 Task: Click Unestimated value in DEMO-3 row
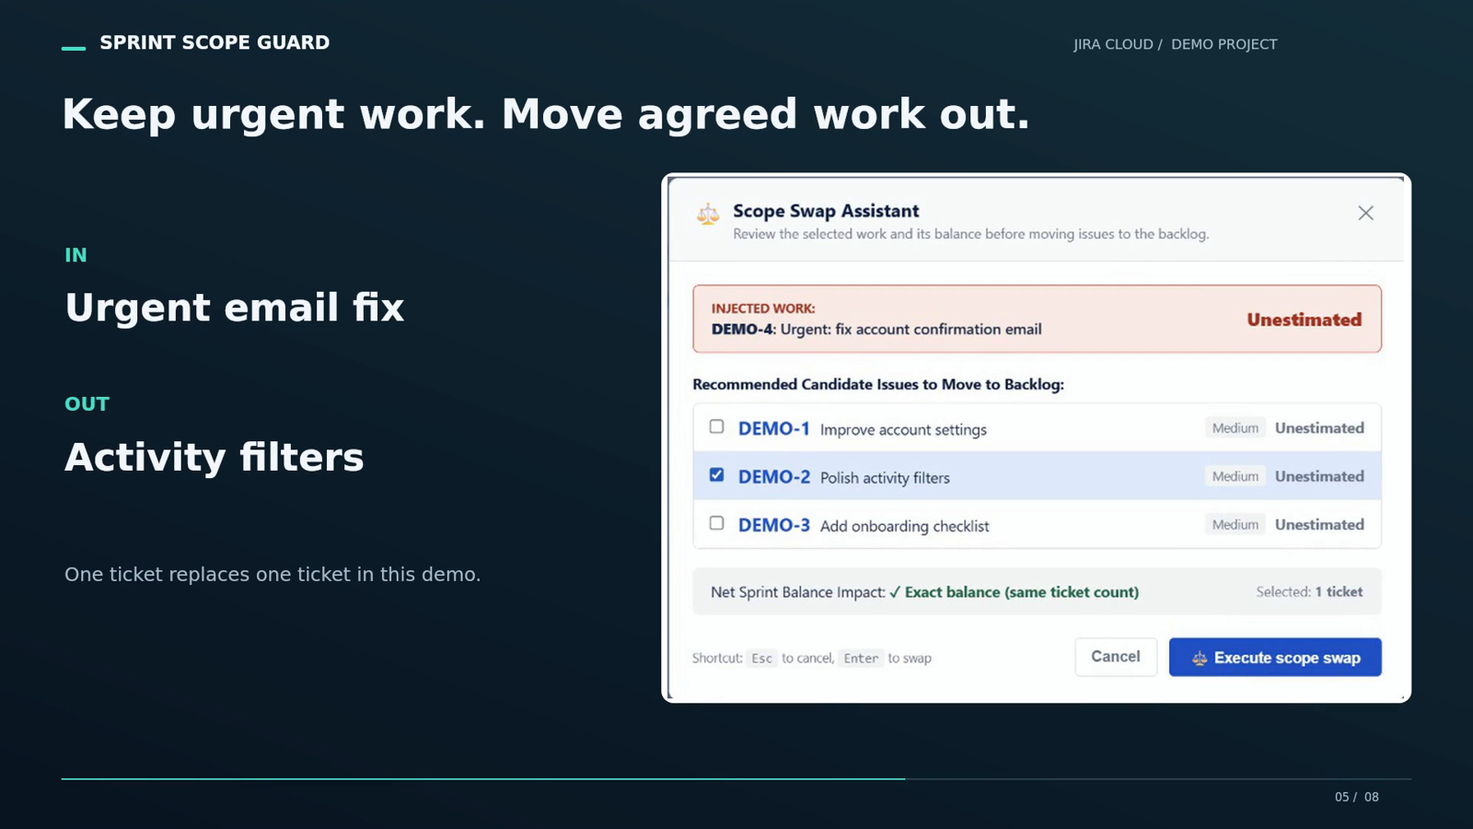click(x=1319, y=524)
